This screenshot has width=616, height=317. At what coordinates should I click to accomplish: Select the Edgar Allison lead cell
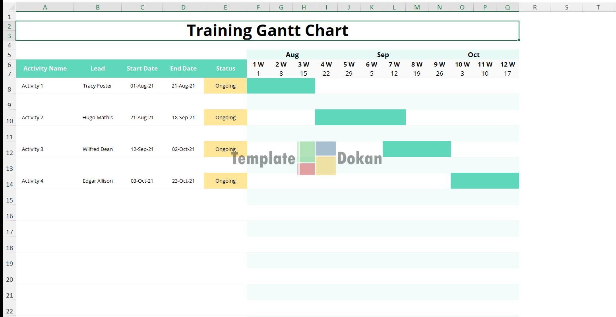pyautogui.click(x=97, y=181)
